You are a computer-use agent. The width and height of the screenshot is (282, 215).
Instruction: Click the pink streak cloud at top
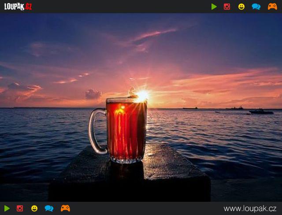154,33
